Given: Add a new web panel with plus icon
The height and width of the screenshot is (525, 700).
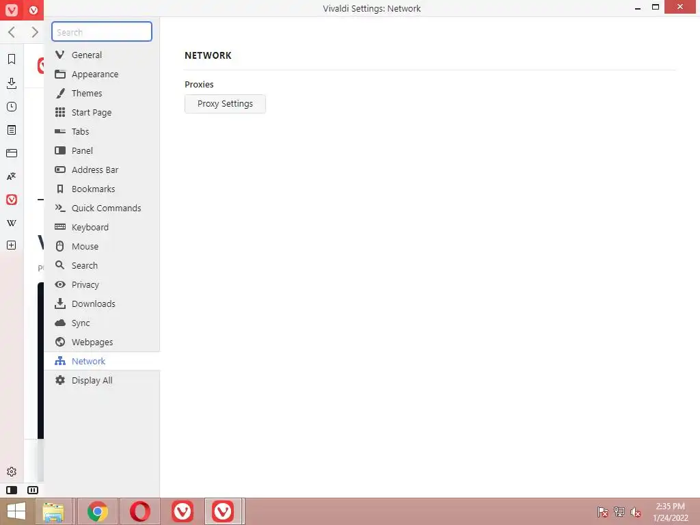Looking at the screenshot, I should 12,245.
